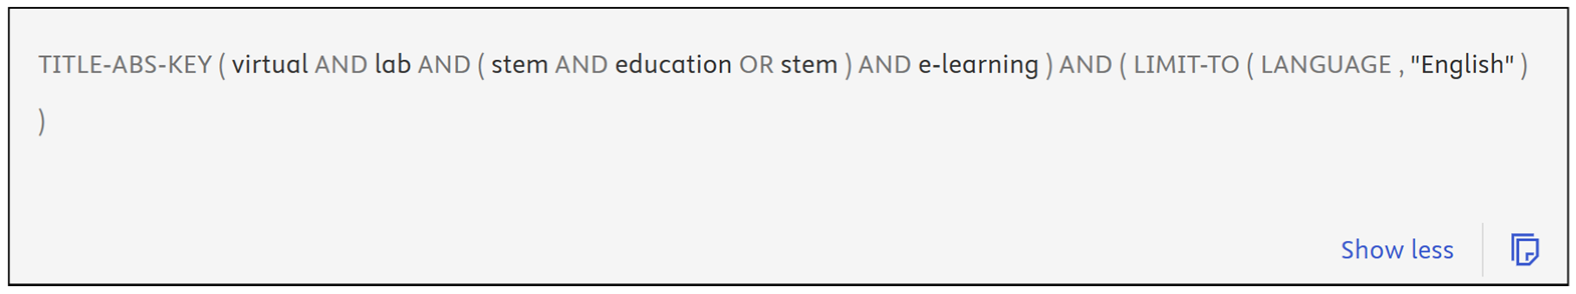Click the OR operator in the query
Viewport: 1576px width, 294px height.
tap(756, 65)
